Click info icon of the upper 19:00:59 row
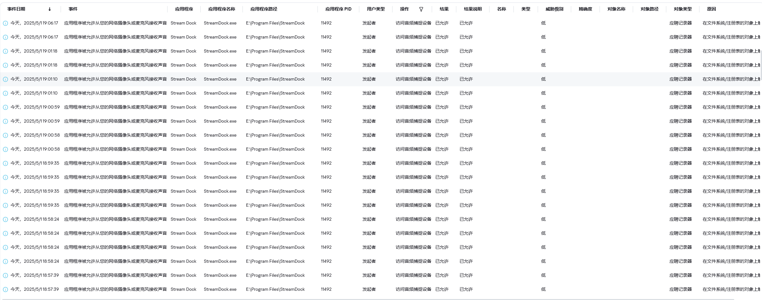Viewport: 762px width, 300px height. [x=5, y=107]
